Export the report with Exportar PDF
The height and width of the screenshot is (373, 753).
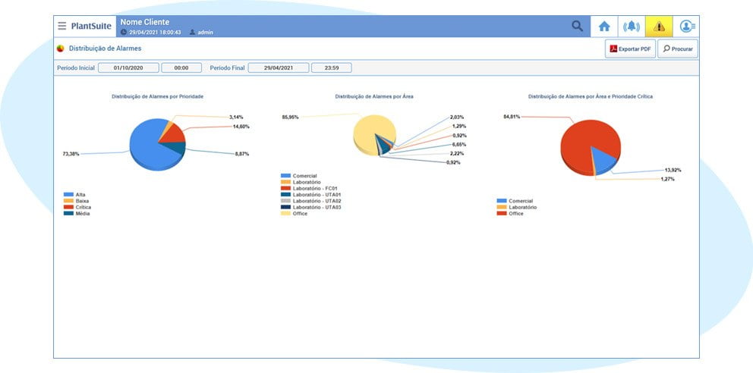tap(630, 49)
